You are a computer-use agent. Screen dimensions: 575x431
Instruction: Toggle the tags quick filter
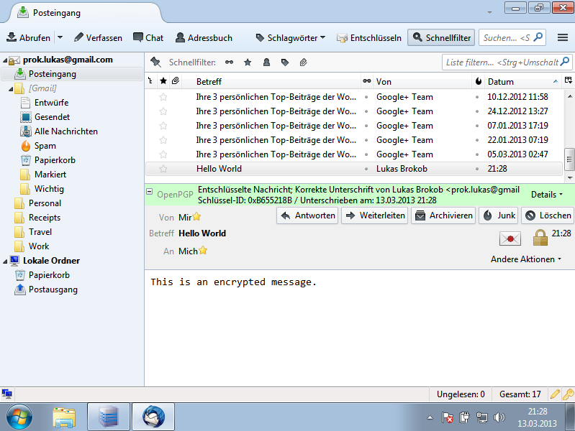(x=284, y=62)
